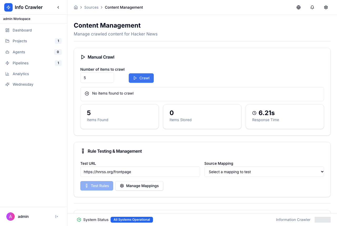This screenshot has height=226, width=337.
Task: Go to home via breadcrumb house icon
Action: point(76,7)
